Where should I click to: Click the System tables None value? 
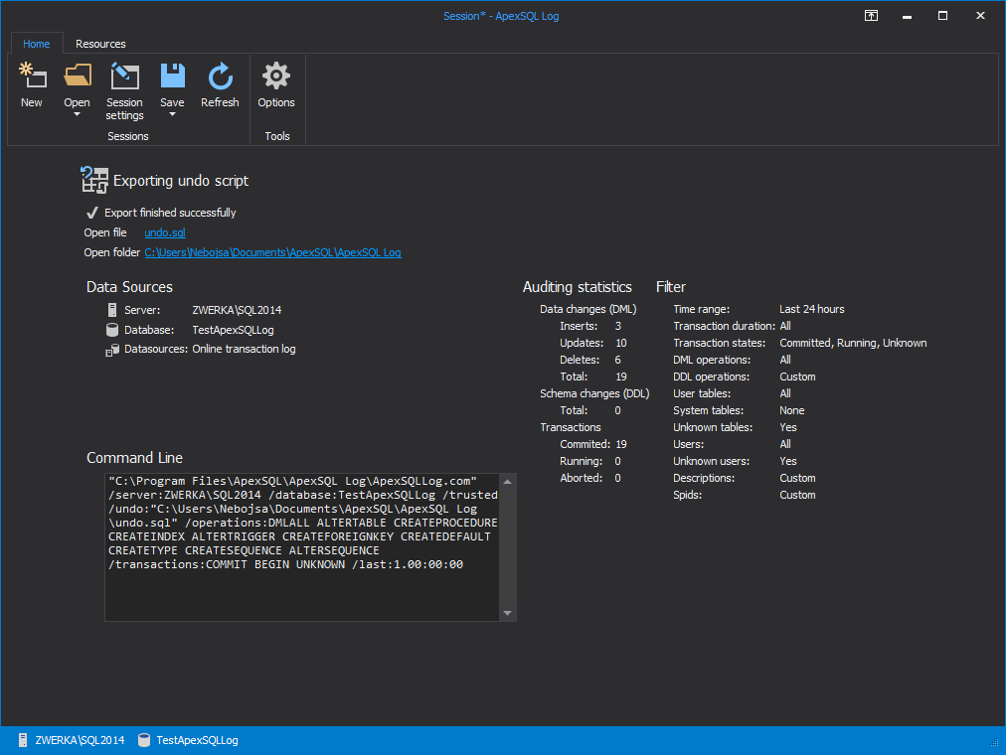pyautogui.click(x=791, y=410)
